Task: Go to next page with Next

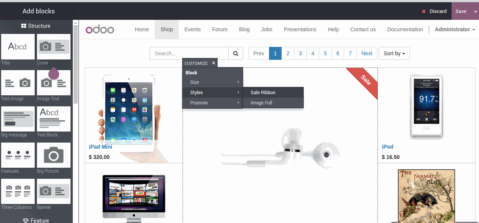Action: point(367,53)
